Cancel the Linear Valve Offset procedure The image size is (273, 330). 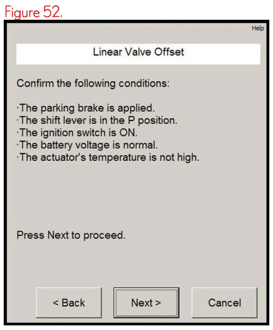224,303
